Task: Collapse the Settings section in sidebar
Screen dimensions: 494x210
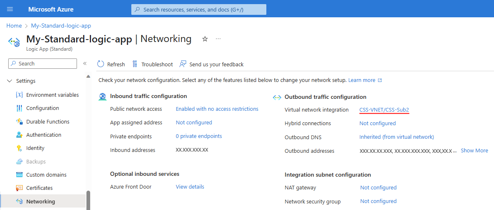Action: coord(10,81)
